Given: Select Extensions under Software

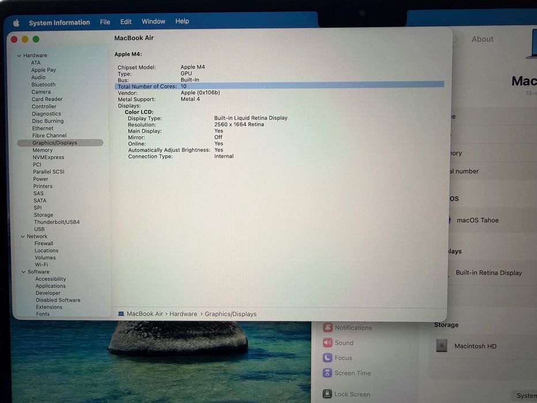Looking at the screenshot, I should coord(49,307).
